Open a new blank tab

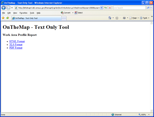pos(64,18)
